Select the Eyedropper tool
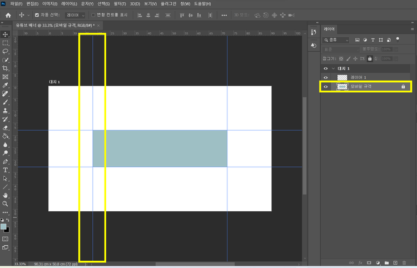Image resolution: width=417 pixels, height=268 pixels. tap(6, 85)
